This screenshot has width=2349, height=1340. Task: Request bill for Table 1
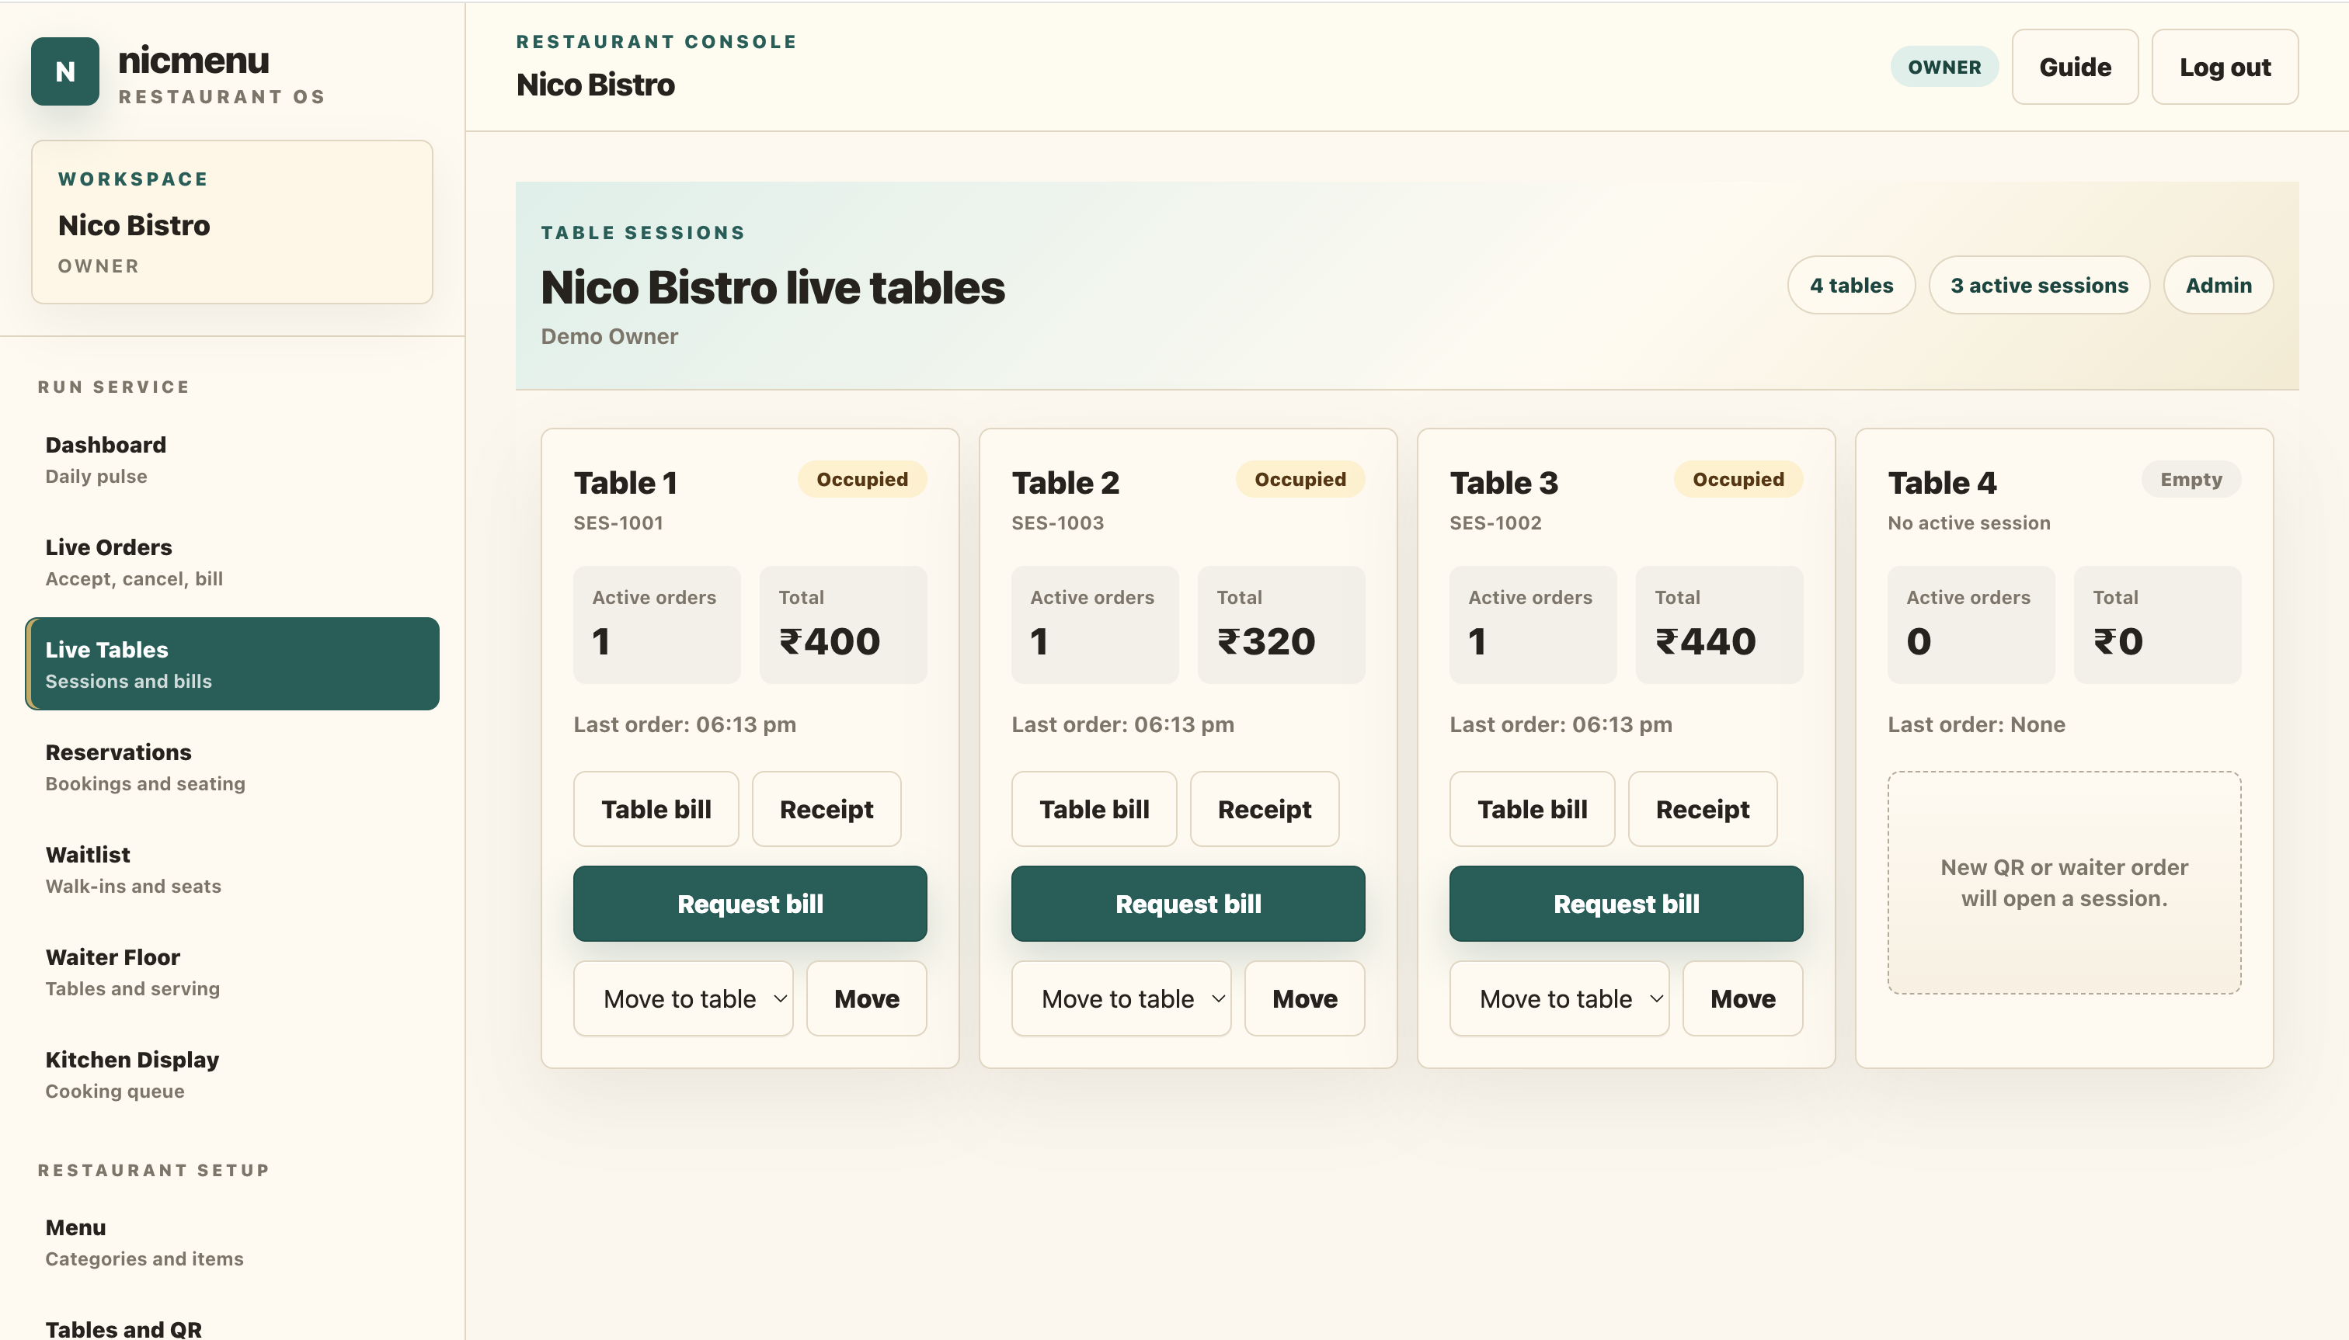pyautogui.click(x=750, y=904)
